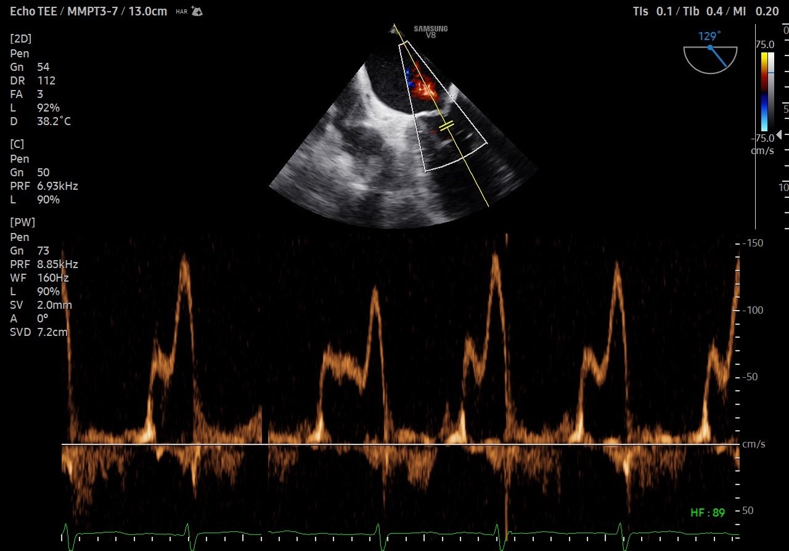Click the white Doppler baseline
The height and width of the screenshot is (551, 789).
tap(401, 444)
